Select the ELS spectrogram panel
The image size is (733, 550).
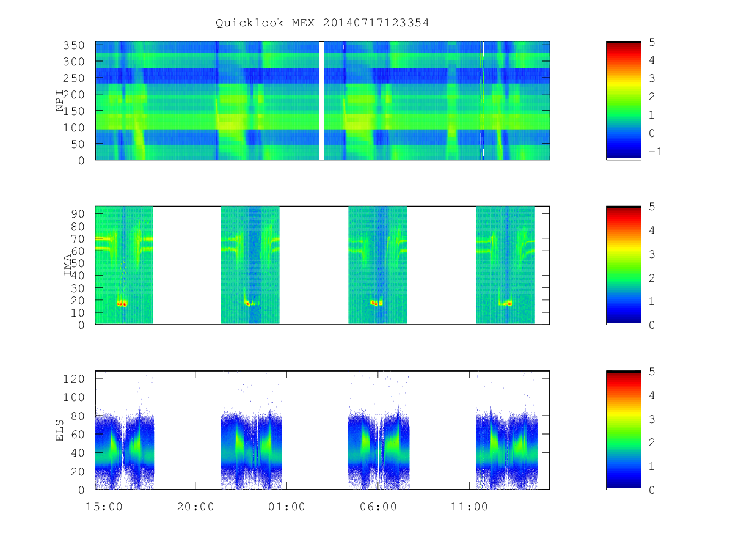coord(323,430)
